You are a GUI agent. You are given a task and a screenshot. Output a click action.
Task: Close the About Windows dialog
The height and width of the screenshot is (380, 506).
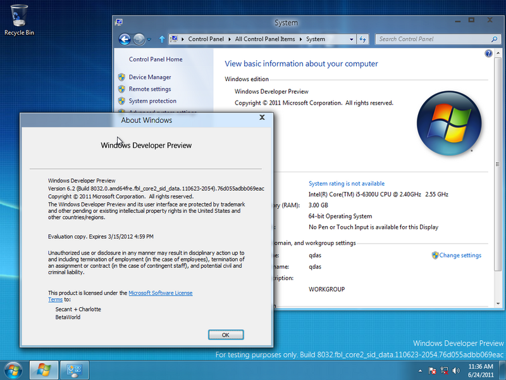pos(262,117)
